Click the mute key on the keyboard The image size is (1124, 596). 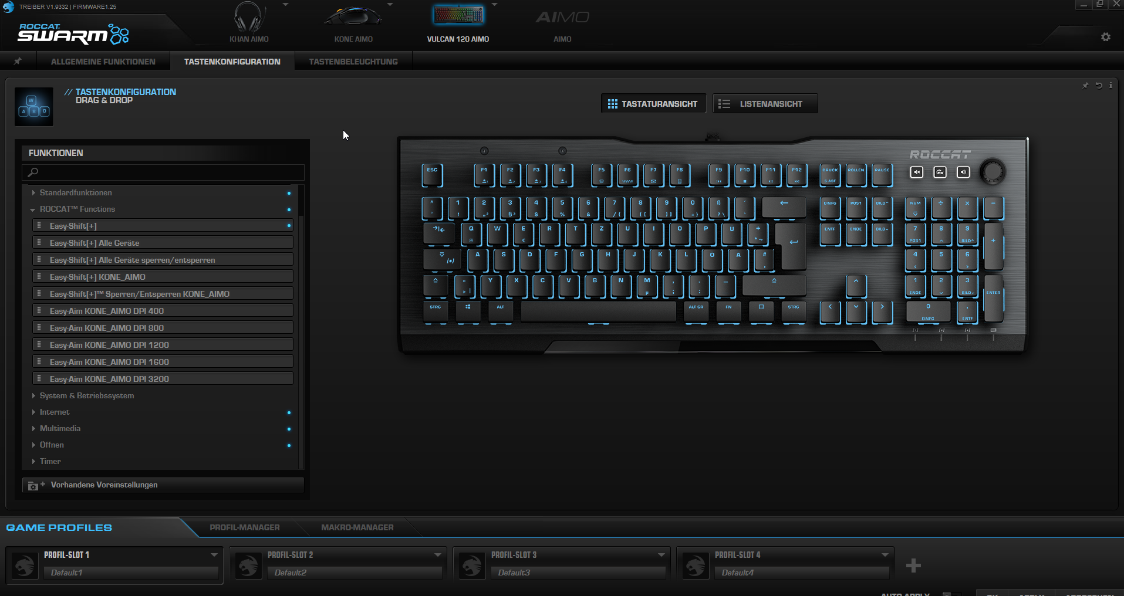(917, 172)
